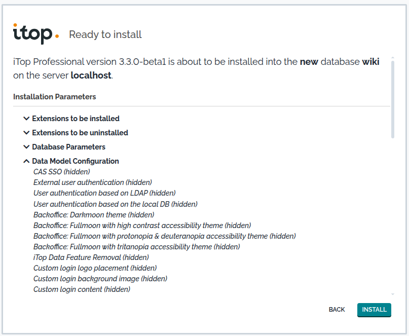This screenshot has width=409, height=336.
Task: Click the INSTALL button
Action: tap(374, 310)
